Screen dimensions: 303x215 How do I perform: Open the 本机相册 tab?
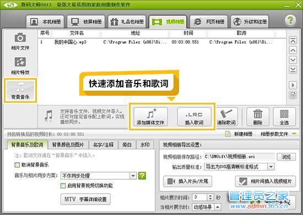[x=45, y=21]
